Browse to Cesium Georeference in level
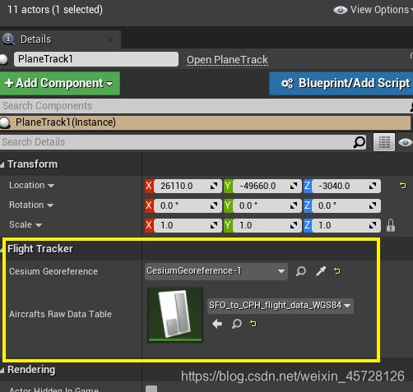This screenshot has width=413, height=392. tap(301, 271)
